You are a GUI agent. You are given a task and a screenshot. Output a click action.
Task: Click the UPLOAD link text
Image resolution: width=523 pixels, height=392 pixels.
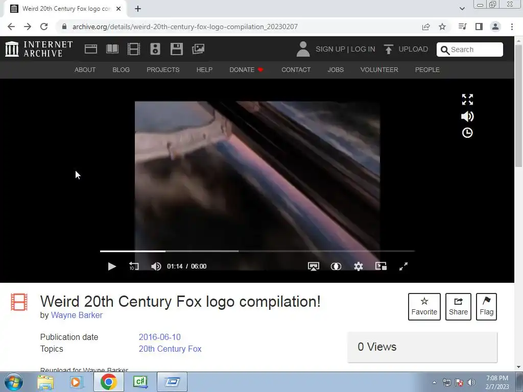(x=413, y=49)
